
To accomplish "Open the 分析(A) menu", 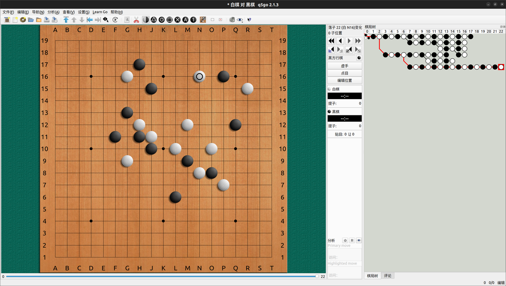I will (x=53, y=12).
